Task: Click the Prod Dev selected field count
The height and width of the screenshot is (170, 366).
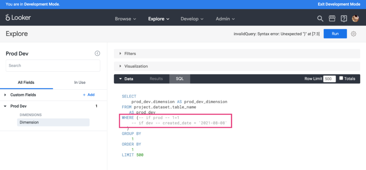Action: pos(96,106)
